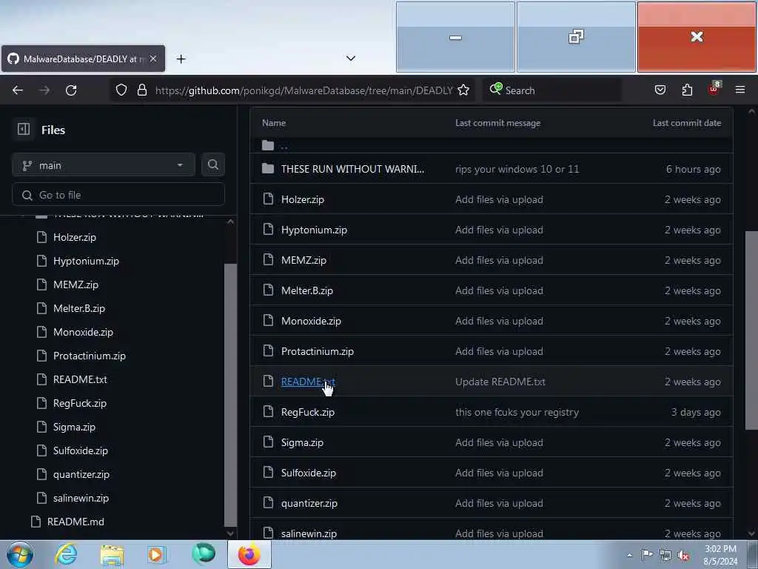
Task: Open Melter.B.zip link in file table
Action: [x=307, y=290]
